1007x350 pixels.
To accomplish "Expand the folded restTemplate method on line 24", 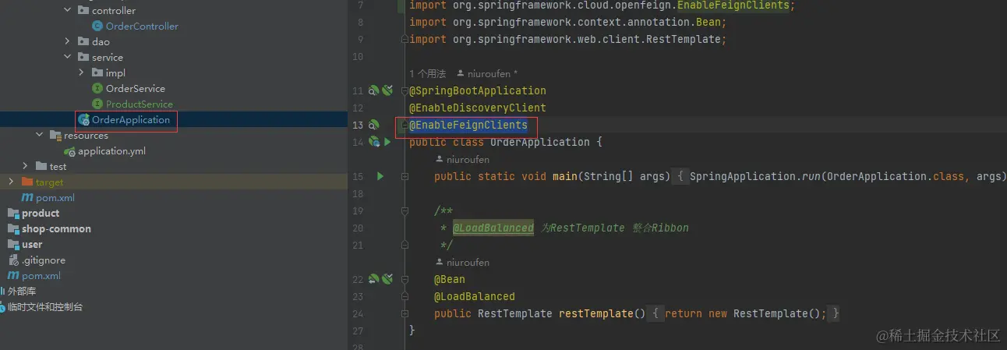I will (x=405, y=313).
